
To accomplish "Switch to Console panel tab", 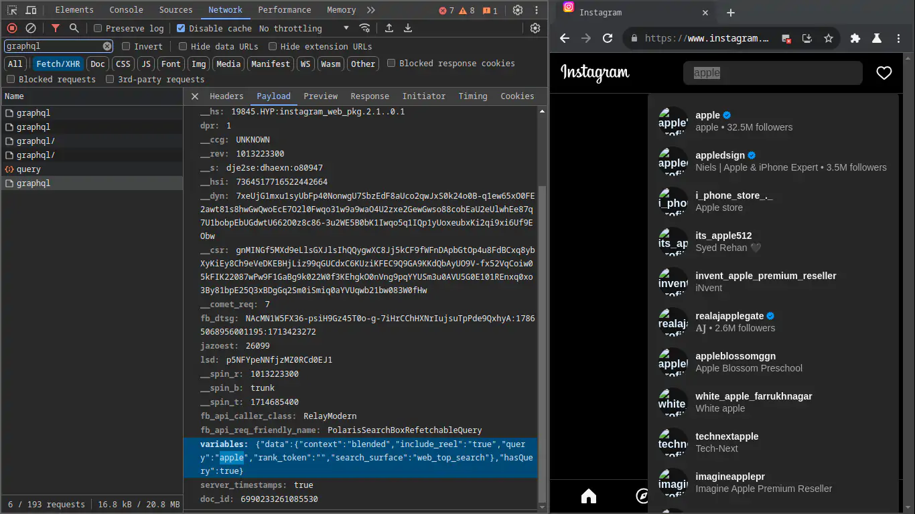I will (127, 10).
